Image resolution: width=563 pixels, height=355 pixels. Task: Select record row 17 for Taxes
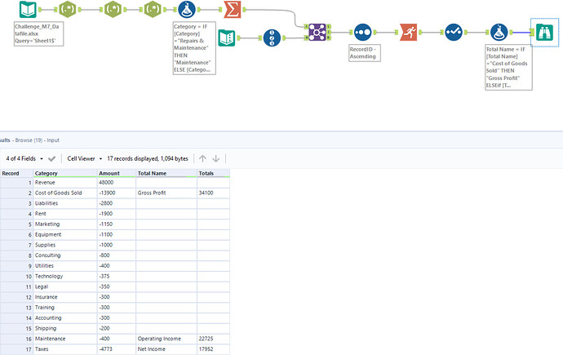[16, 349]
